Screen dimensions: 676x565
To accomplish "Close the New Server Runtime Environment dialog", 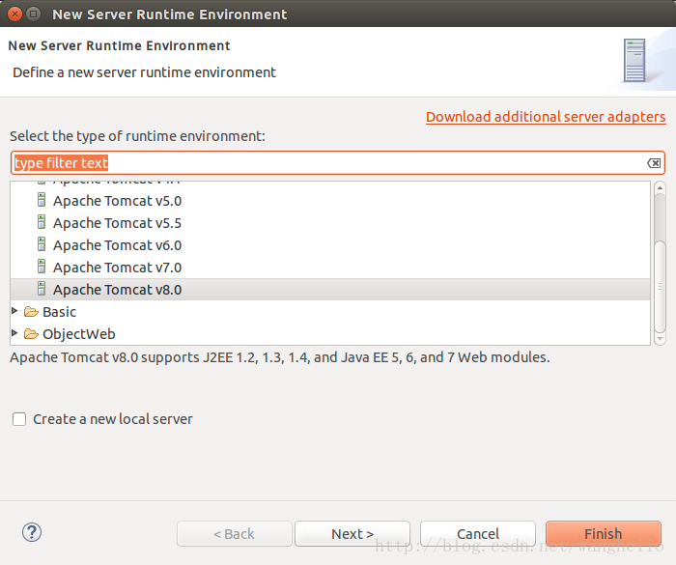I will click(15, 14).
